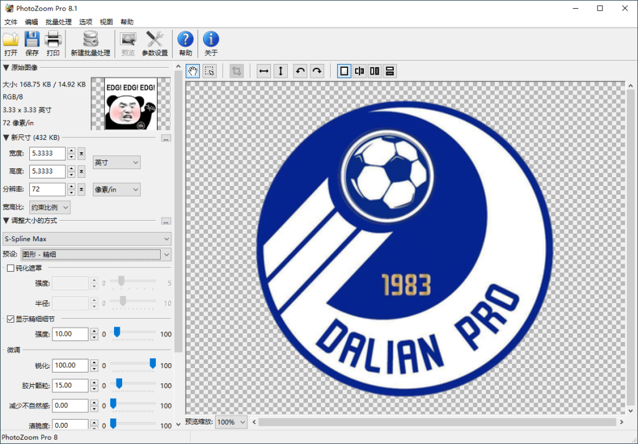Image resolution: width=638 pixels, height=444 pixels.
Task: Flip the image horizontally
Action: pos(264,71)
